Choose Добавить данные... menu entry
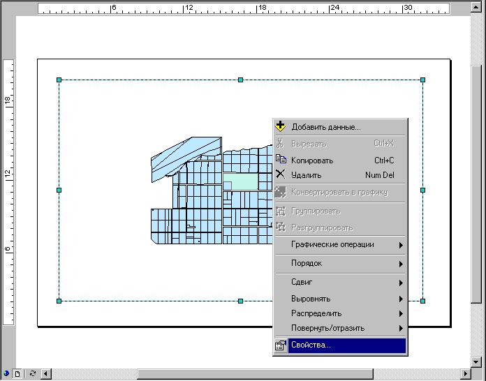 click(340, 127)
